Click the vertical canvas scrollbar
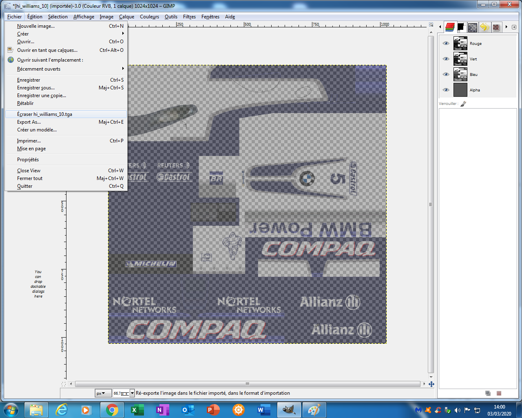This screenshot has height=418, width=522. tap(431, 204)
